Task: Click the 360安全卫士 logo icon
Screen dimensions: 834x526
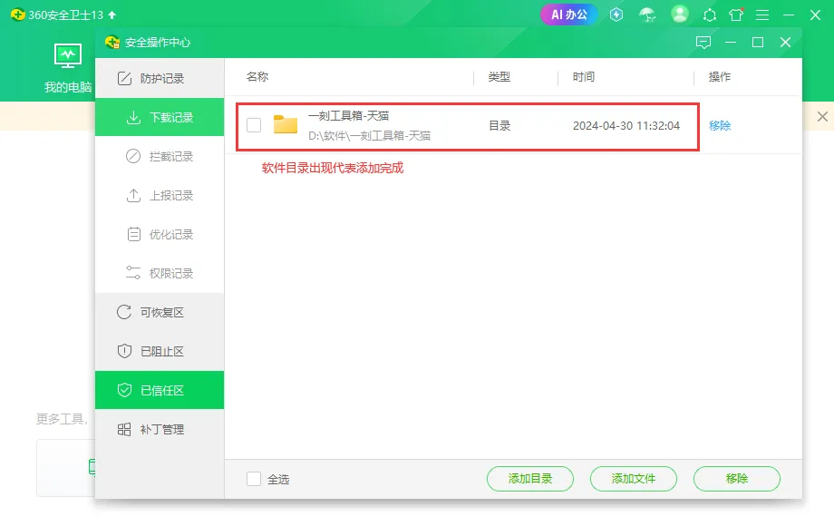Action: click(17, 15)
